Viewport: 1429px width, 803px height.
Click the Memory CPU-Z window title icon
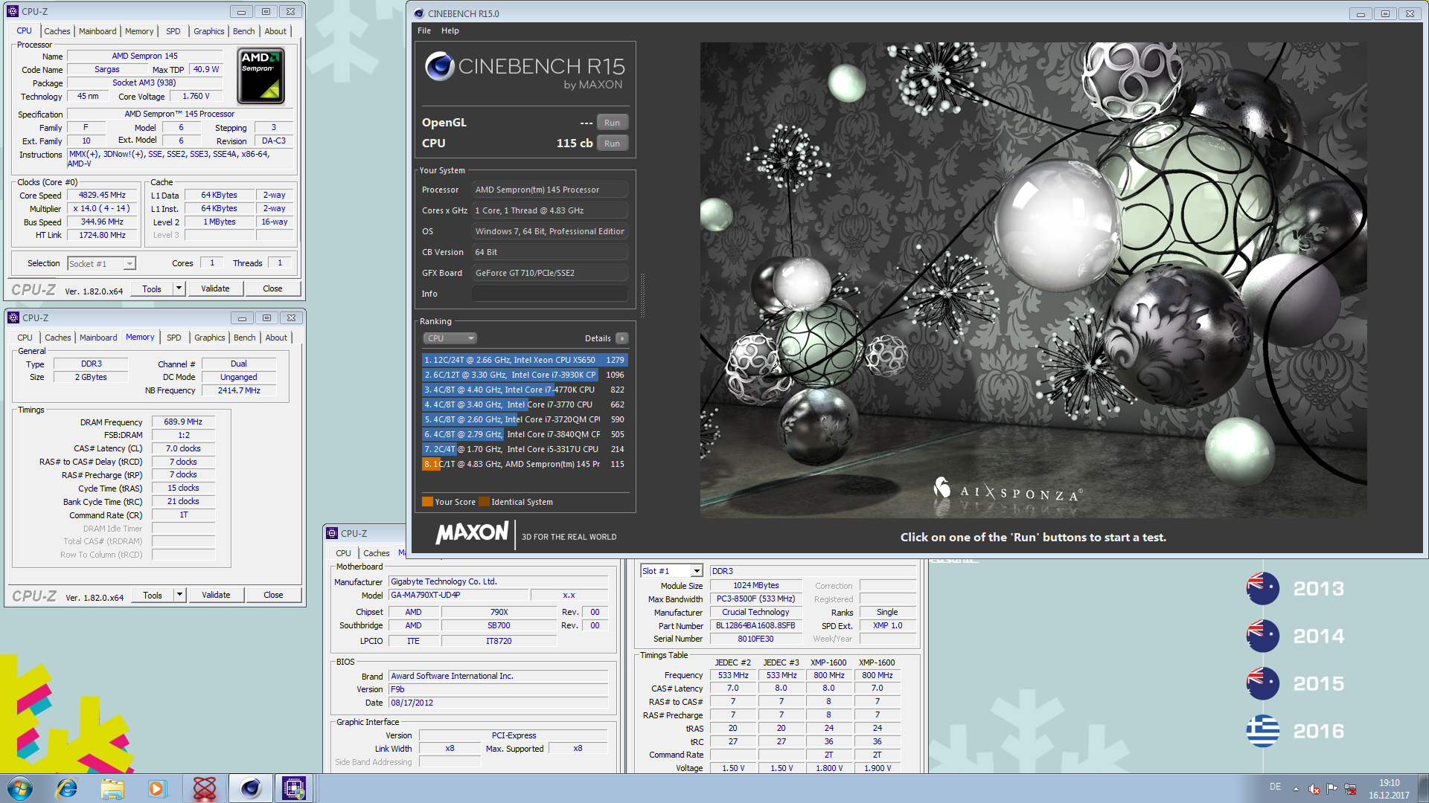click(13, 317)
